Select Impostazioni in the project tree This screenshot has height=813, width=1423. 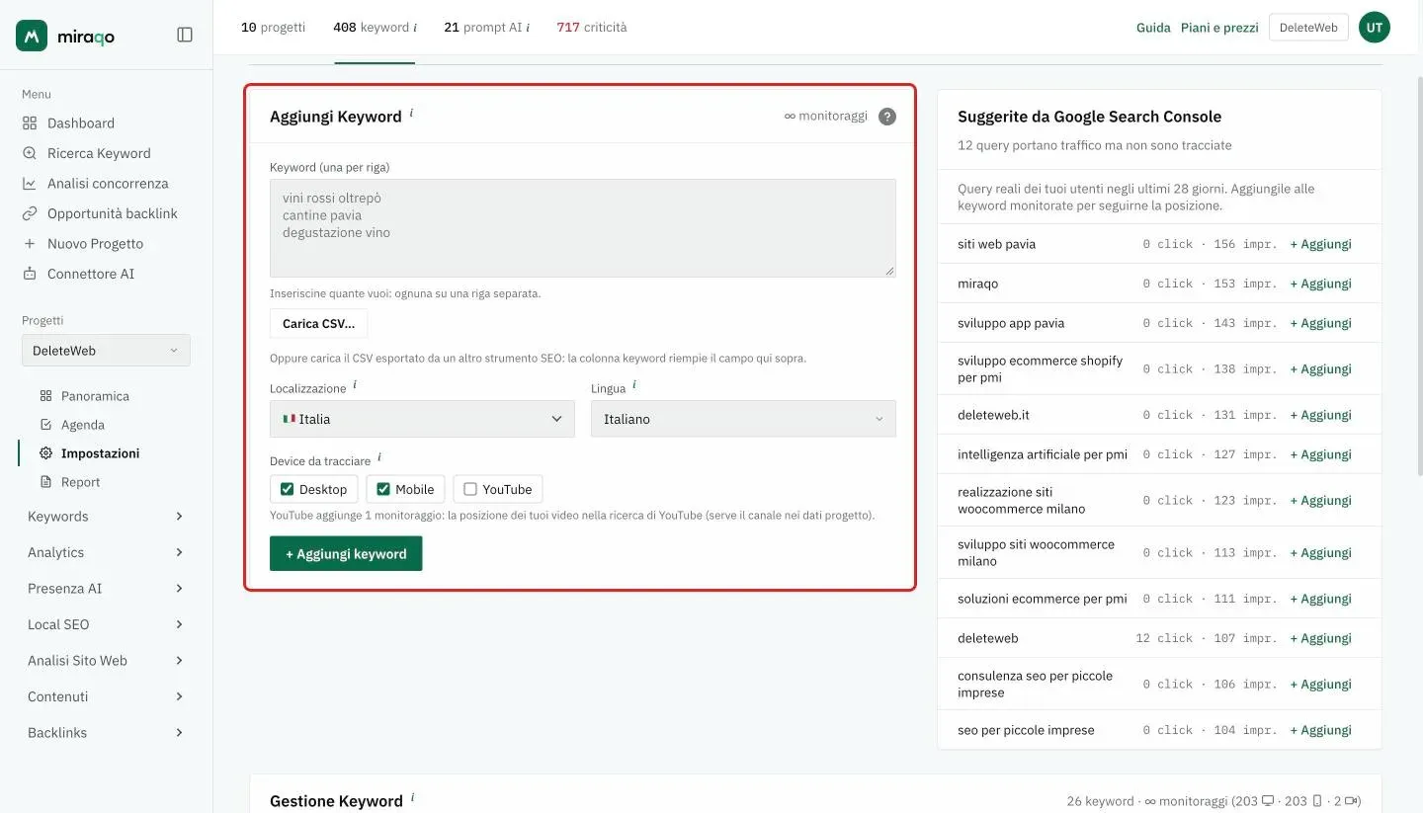tap(90, 452)
